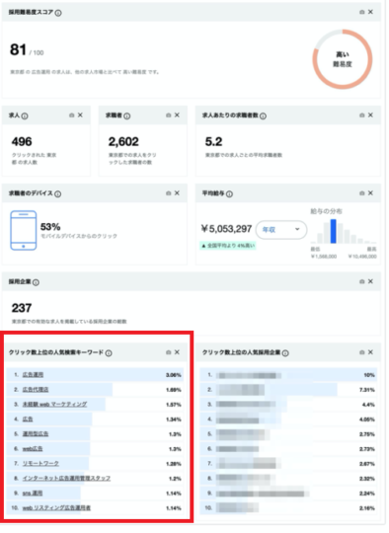Show info for 人気検索キーワード panel

tap(109, 353)
